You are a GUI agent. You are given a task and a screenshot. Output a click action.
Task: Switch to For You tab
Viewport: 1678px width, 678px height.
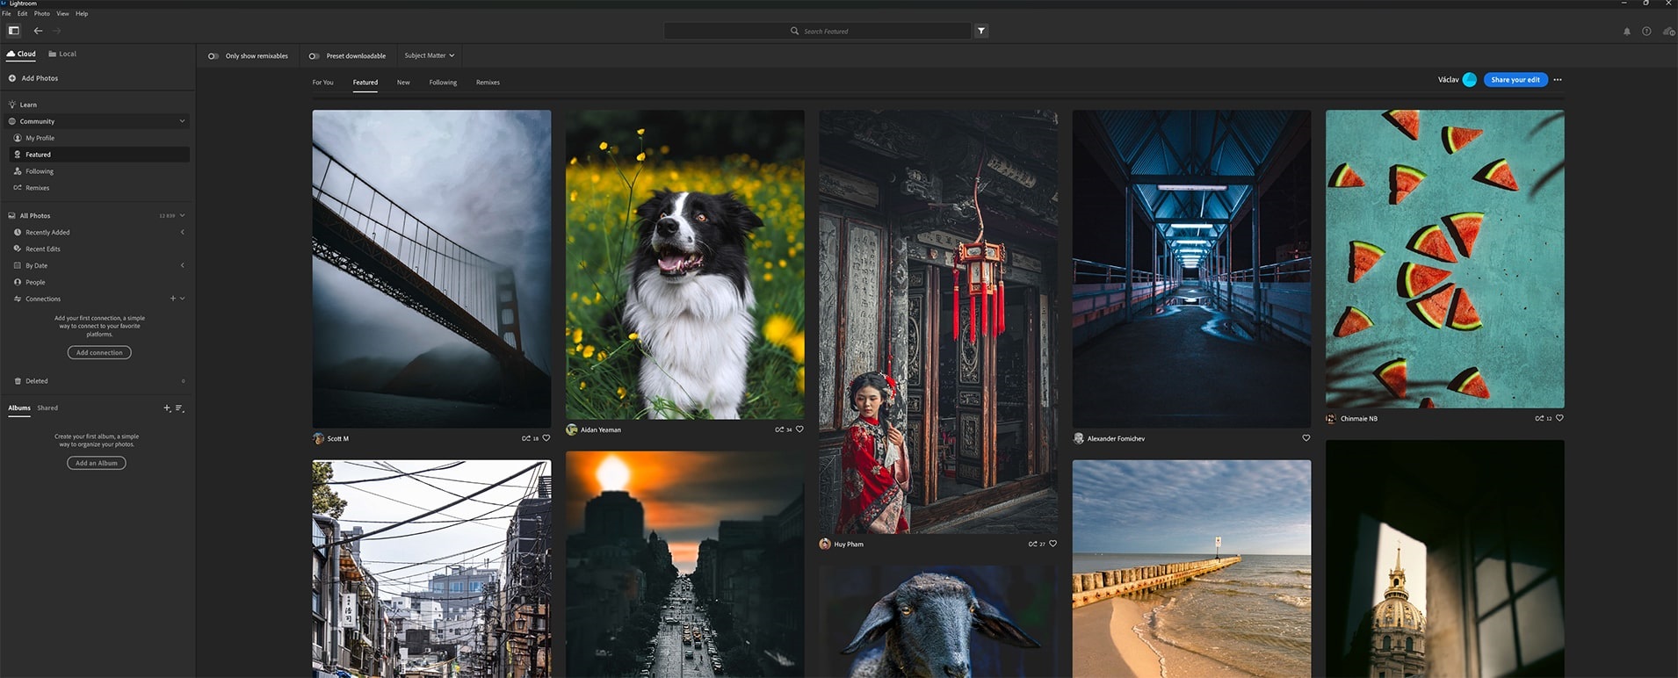322,83
